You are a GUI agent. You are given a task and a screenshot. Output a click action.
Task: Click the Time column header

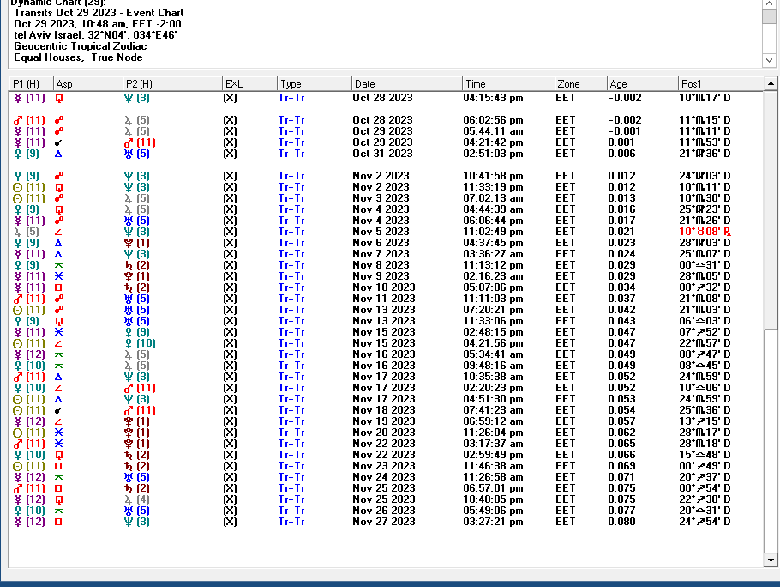tap(508, 83)
